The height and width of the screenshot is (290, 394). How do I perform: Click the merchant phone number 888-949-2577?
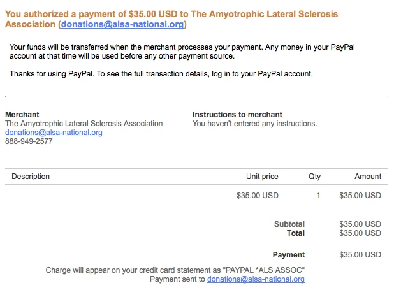click(x=29, y=141)
